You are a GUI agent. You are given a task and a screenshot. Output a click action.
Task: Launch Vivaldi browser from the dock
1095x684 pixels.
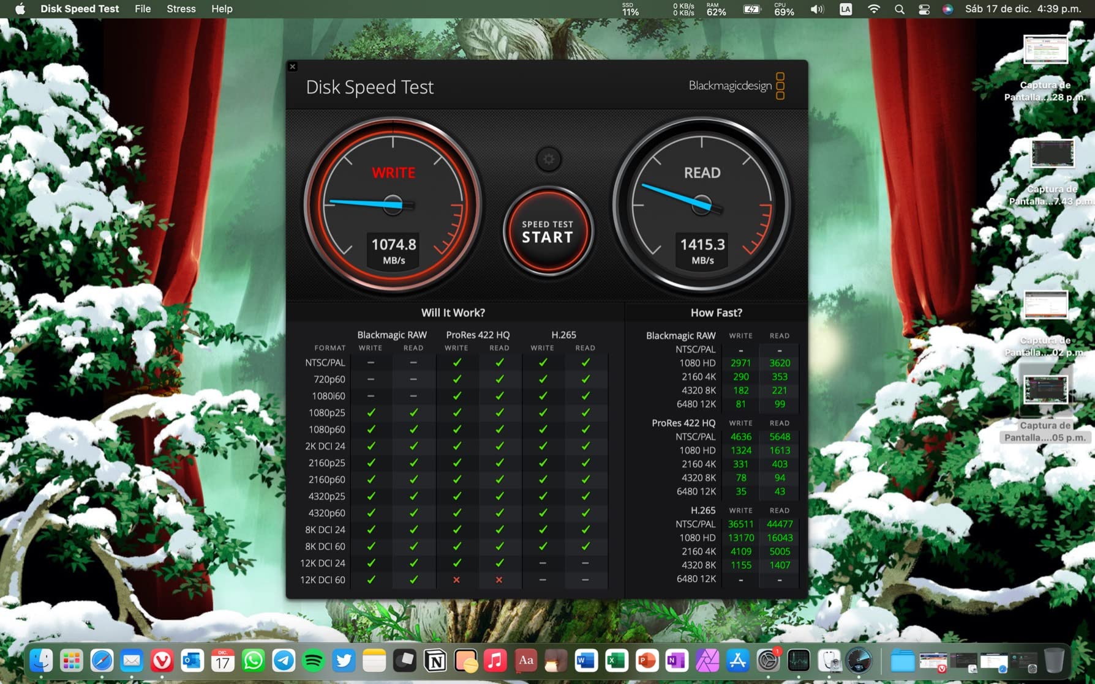[162, 661]
